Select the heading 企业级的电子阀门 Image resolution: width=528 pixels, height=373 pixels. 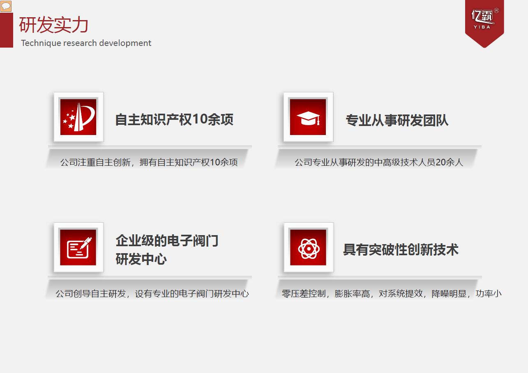167,240
